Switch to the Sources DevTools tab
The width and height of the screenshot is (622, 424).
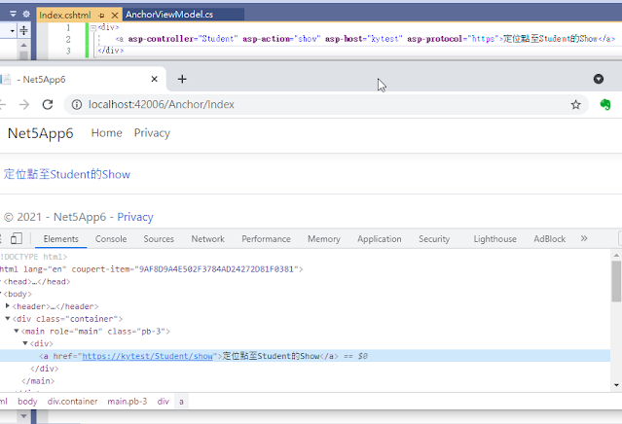[159, 239]
